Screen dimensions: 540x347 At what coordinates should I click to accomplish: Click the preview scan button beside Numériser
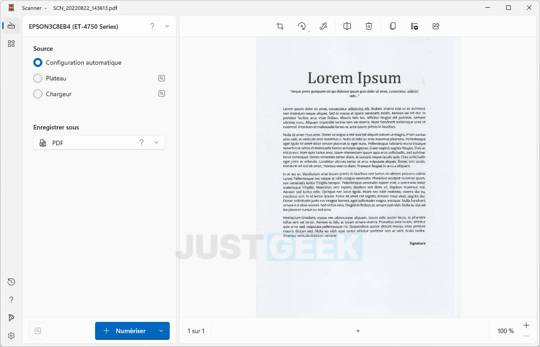tap(38, 331)
